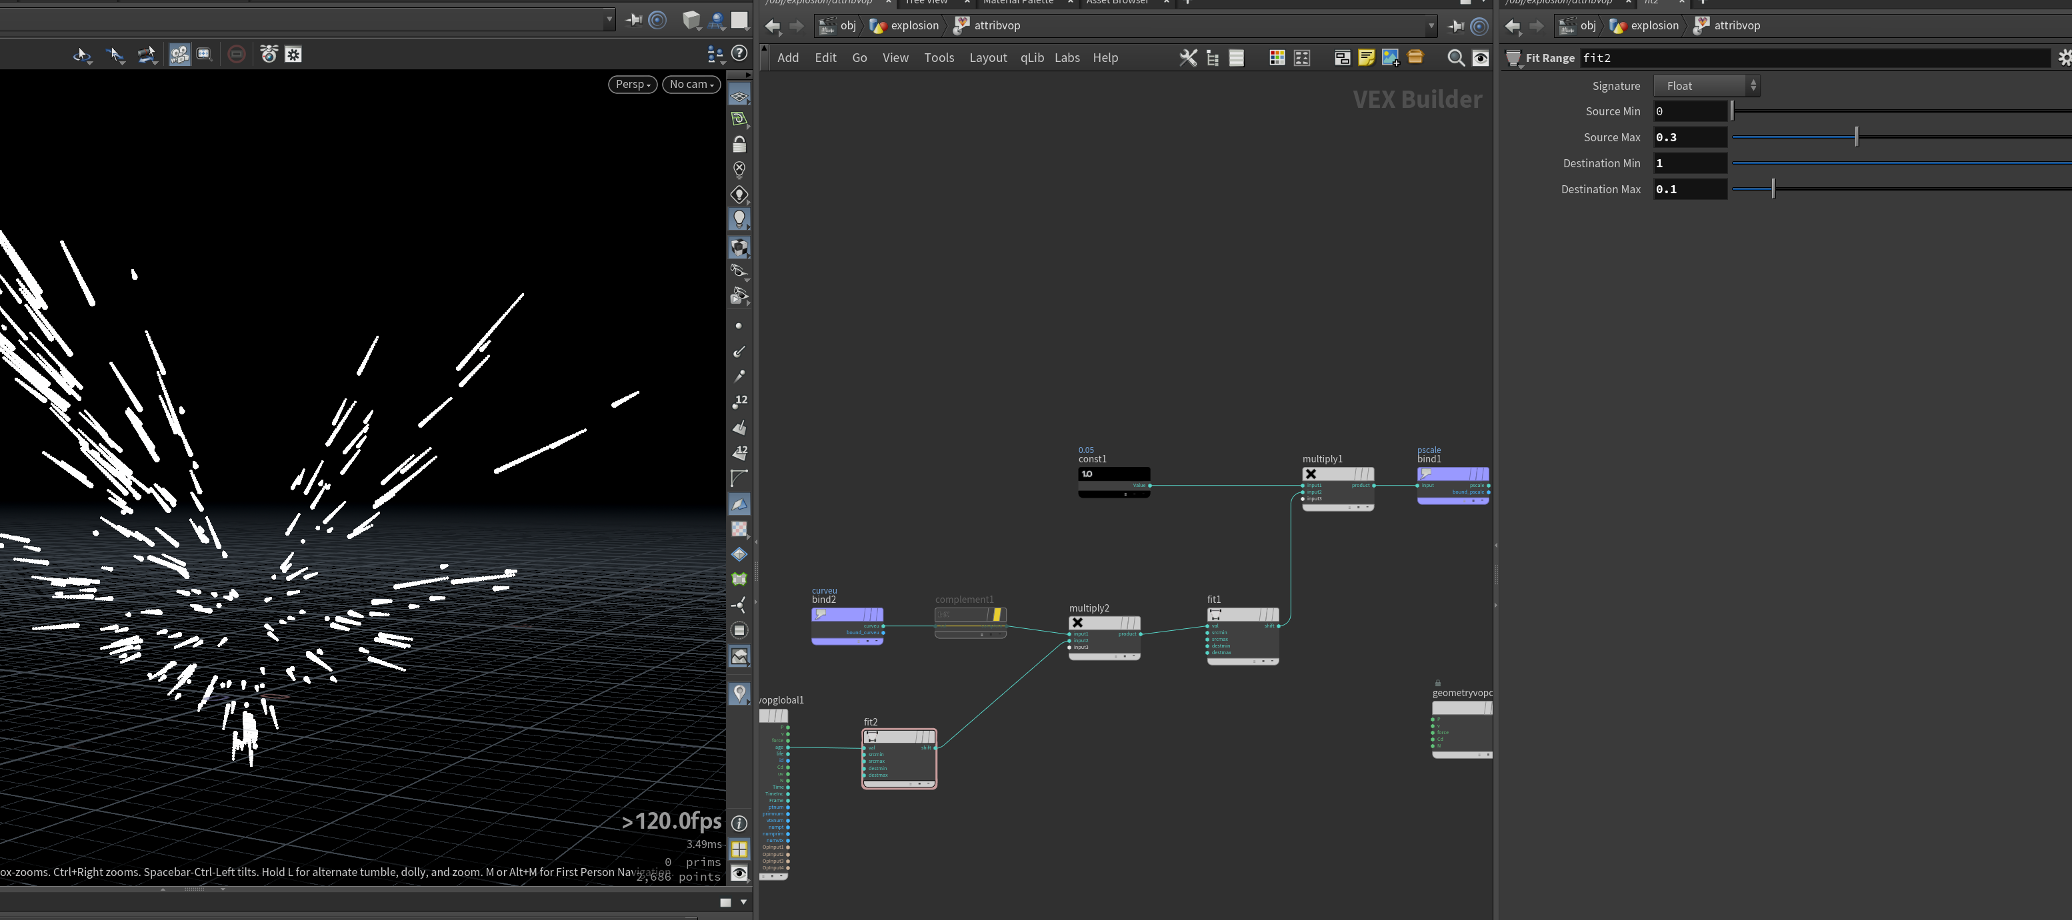
Task: Toggle the pin pane button in network editor
Action: pyautogui.click(x=1455, y=26)
